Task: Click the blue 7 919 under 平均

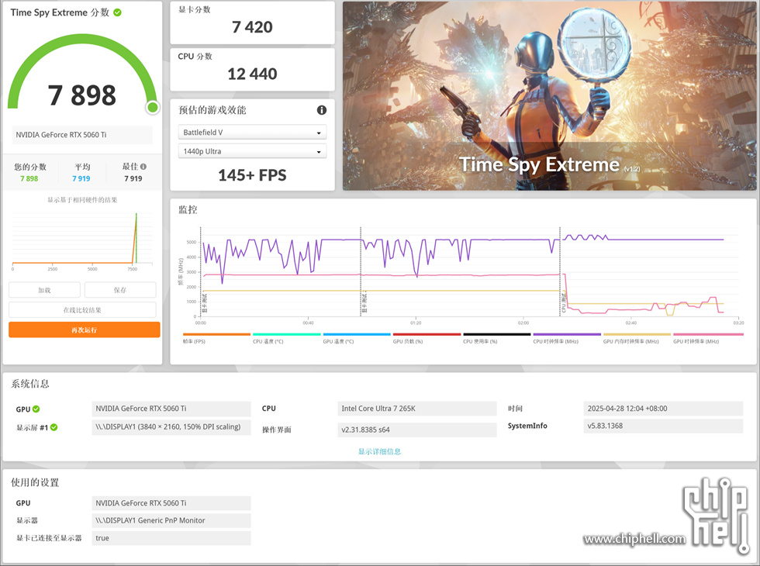Action: [x=81, y=178]
